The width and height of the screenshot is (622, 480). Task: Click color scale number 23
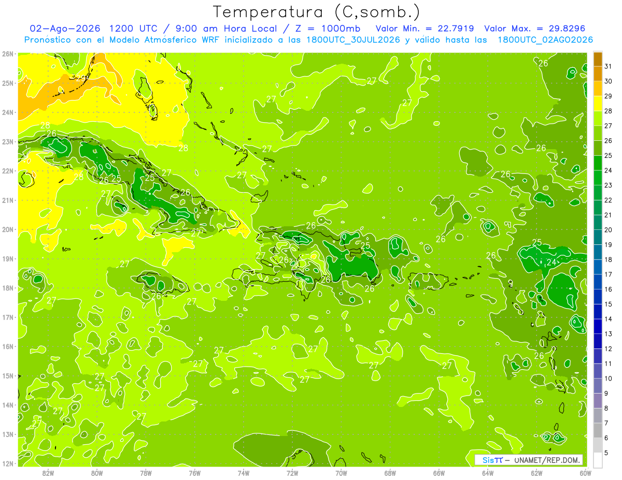[609, 185]
